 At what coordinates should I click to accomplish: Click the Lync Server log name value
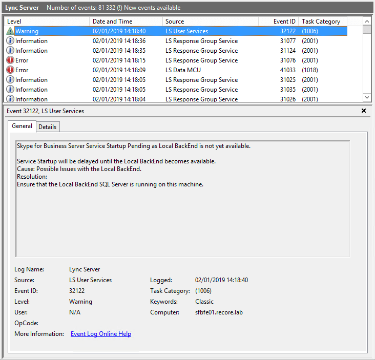(85, 269)
